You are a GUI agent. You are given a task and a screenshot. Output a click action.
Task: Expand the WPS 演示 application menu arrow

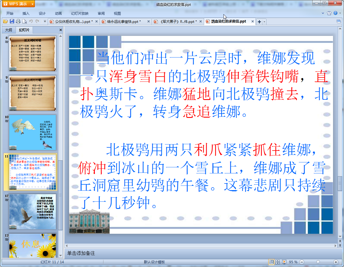[32, 4]
